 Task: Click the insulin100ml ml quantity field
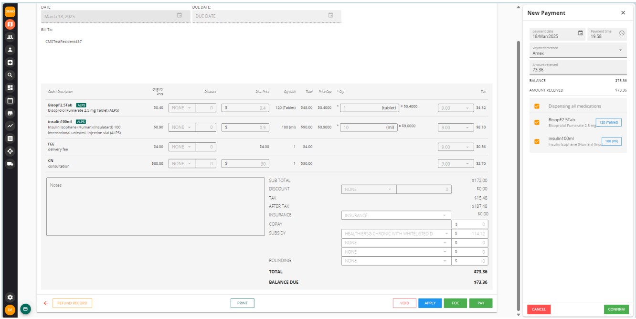[369, 128]
